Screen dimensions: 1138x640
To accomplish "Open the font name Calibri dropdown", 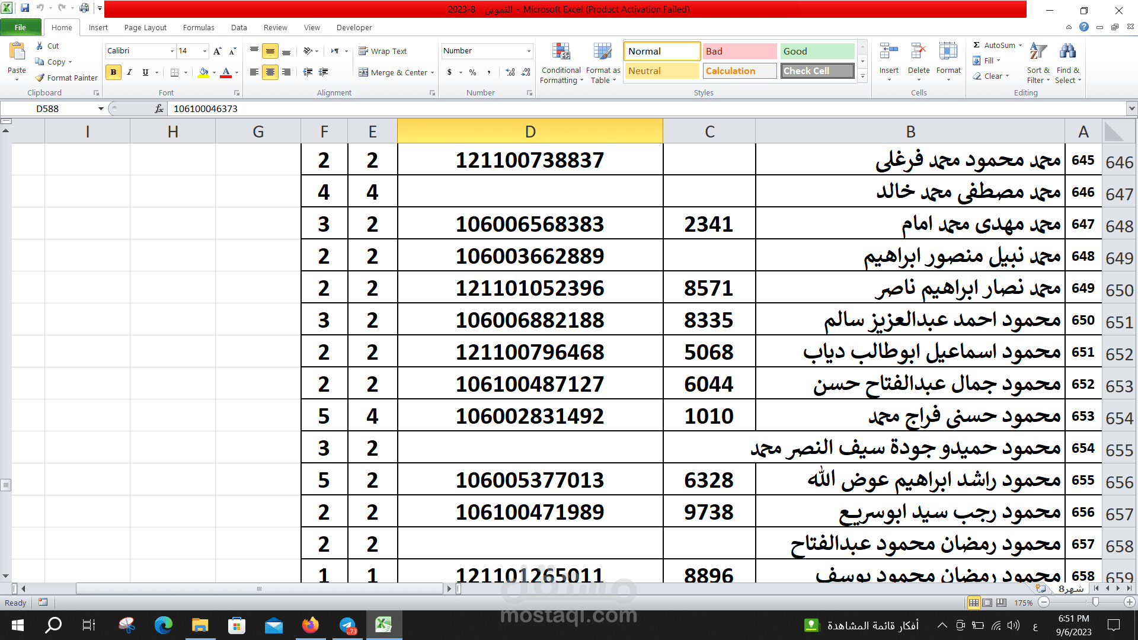I will pos(172,51).
